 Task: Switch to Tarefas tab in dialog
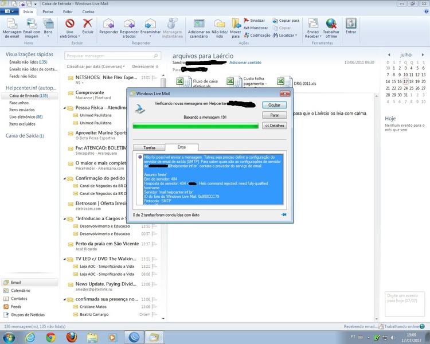149,147
